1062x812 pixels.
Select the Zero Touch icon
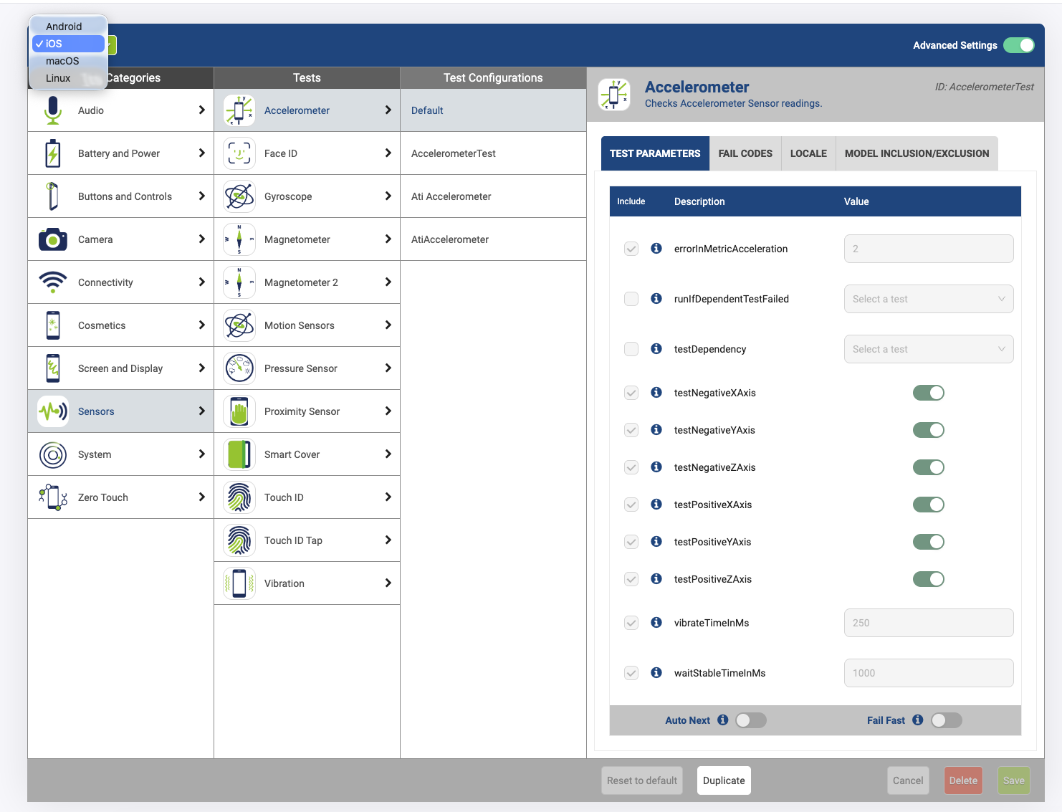(52, 497)
